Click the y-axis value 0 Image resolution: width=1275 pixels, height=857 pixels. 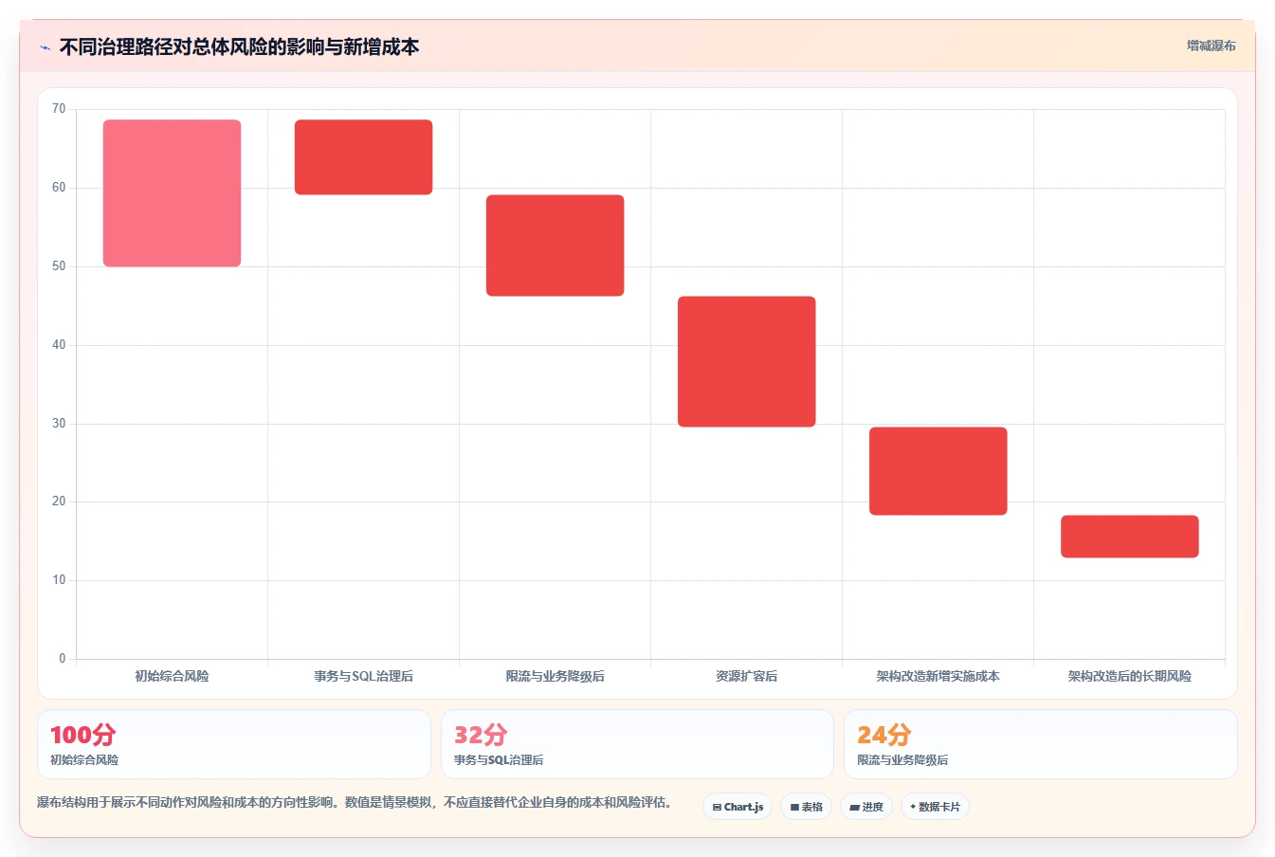[63, 659]
